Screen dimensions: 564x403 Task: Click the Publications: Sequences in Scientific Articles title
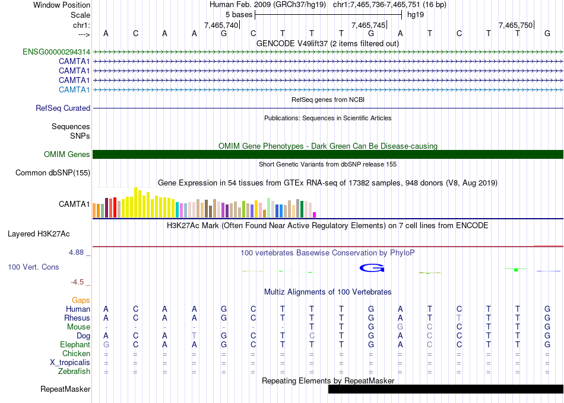(x=328, y=118)
